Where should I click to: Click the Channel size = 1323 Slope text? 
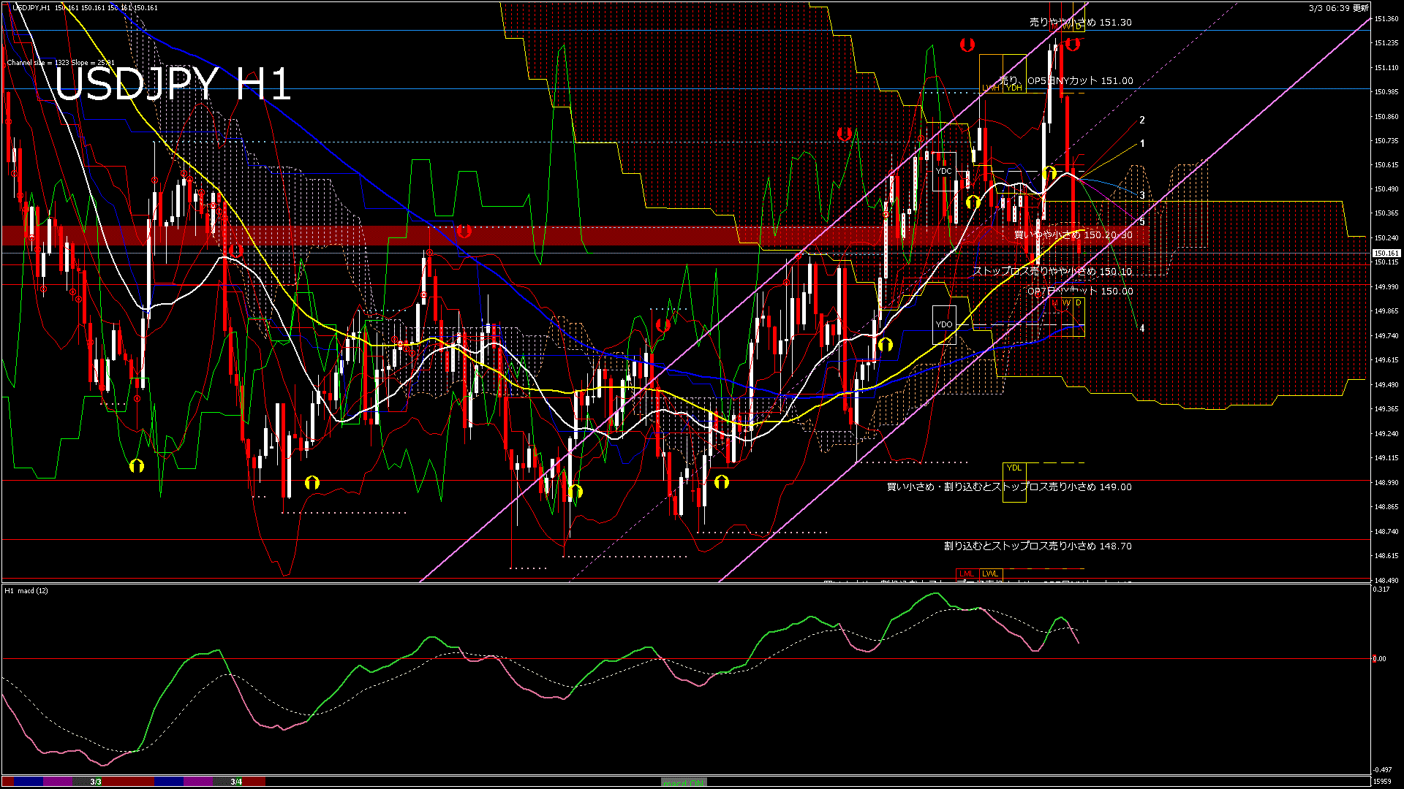[61, 63]
